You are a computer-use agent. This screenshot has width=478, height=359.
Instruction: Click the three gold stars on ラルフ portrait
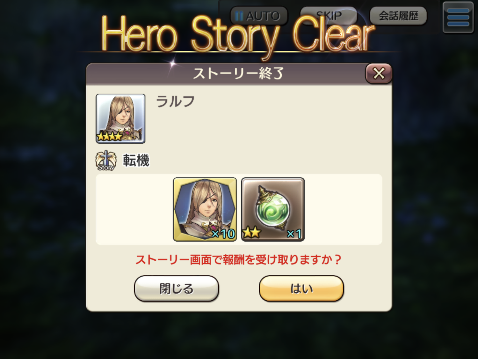tap(109, 137)
